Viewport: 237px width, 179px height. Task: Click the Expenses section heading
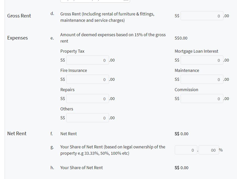coord(17,38)
